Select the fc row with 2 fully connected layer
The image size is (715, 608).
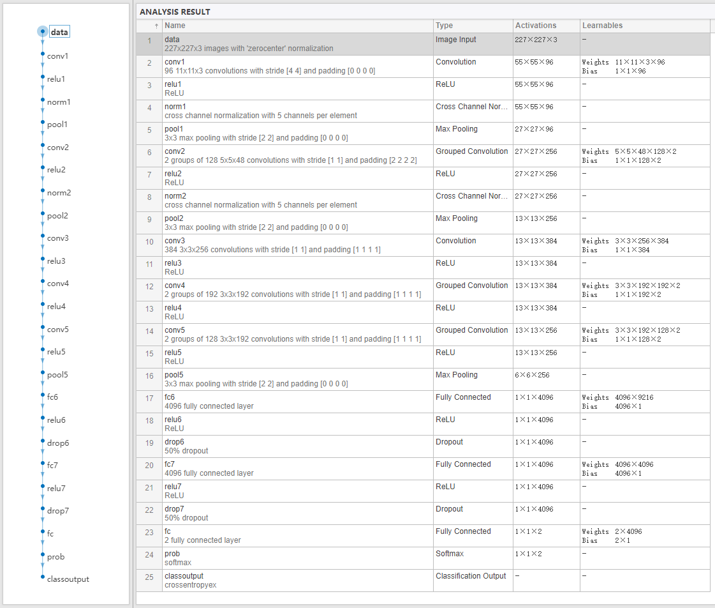click(423, 536)
